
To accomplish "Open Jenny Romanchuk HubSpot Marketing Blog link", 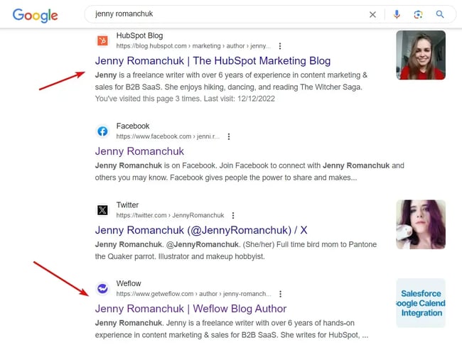I will coord(213,60).
